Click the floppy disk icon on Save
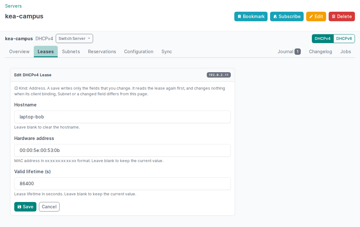This screenshot has height=227, width=360. coord(19,207)
